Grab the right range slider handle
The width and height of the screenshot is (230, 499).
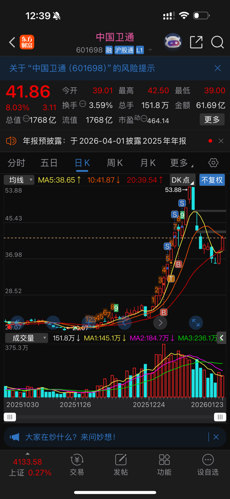220,417
